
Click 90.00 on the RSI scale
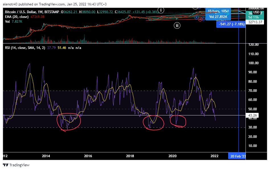click(x=253, y=72)
